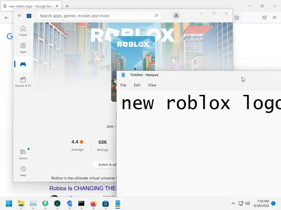281x210 pixels.
Task: Open the dark circular U taskbar app
Action: (57, 203)
